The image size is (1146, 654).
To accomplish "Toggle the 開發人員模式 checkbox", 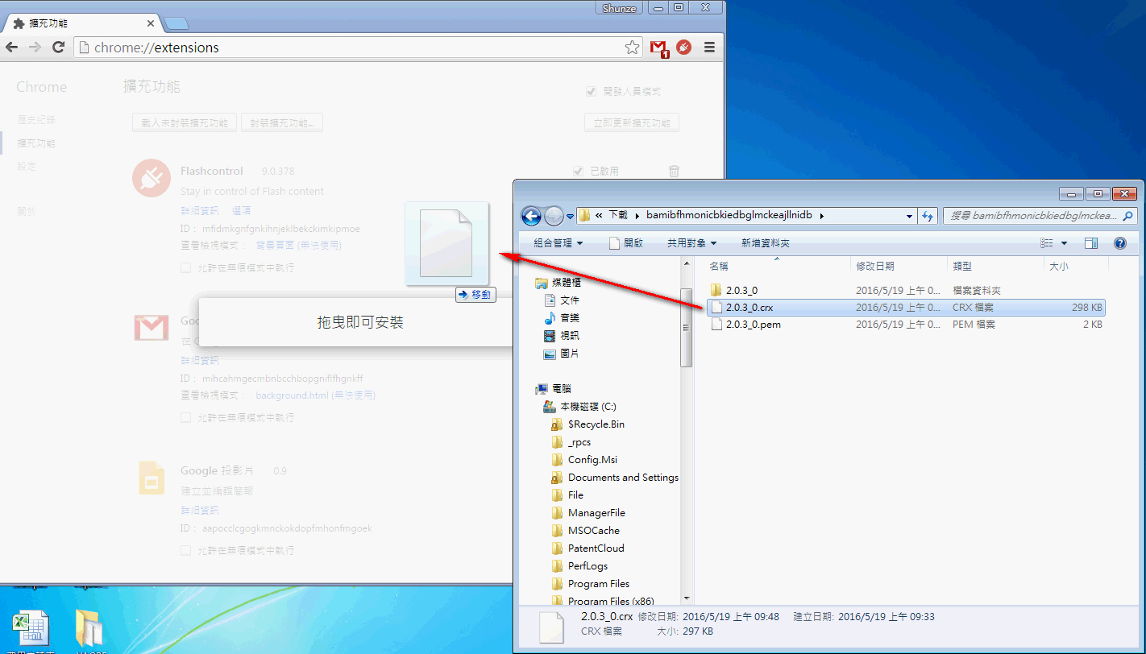I will tap(592, 91).
